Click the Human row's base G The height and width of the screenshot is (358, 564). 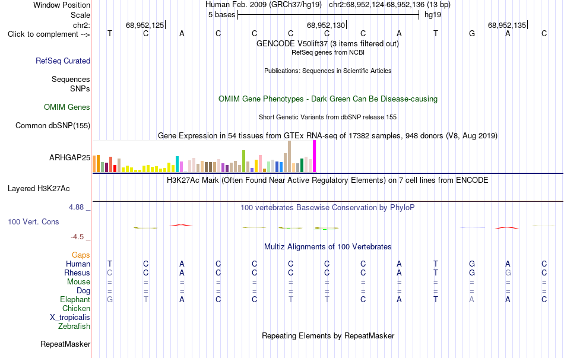pyautogui.click(x=472, y=264)
